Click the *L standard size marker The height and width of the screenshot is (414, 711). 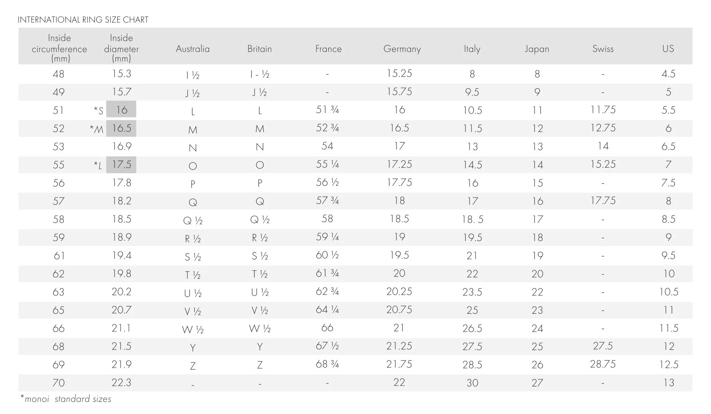(98, 165)
